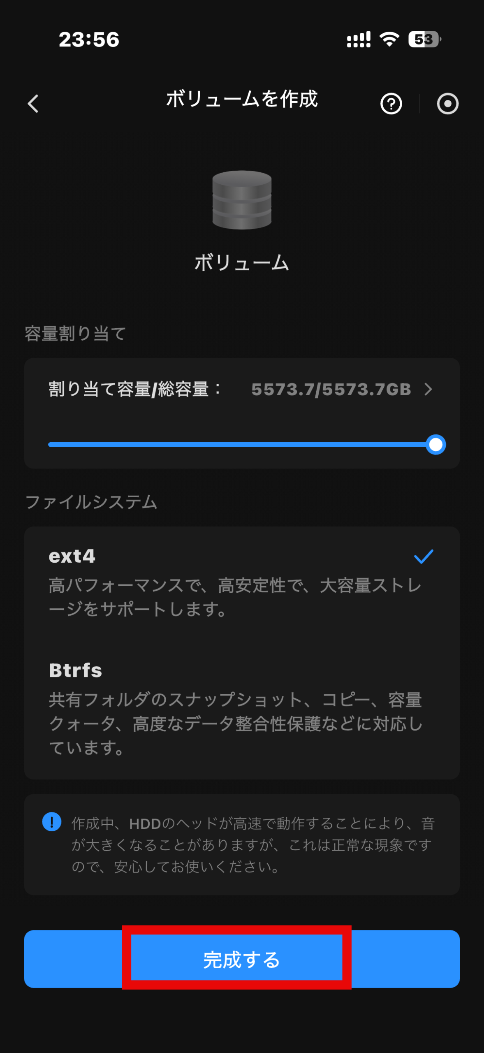Tap the circular target icon in header

click(447, 104)
